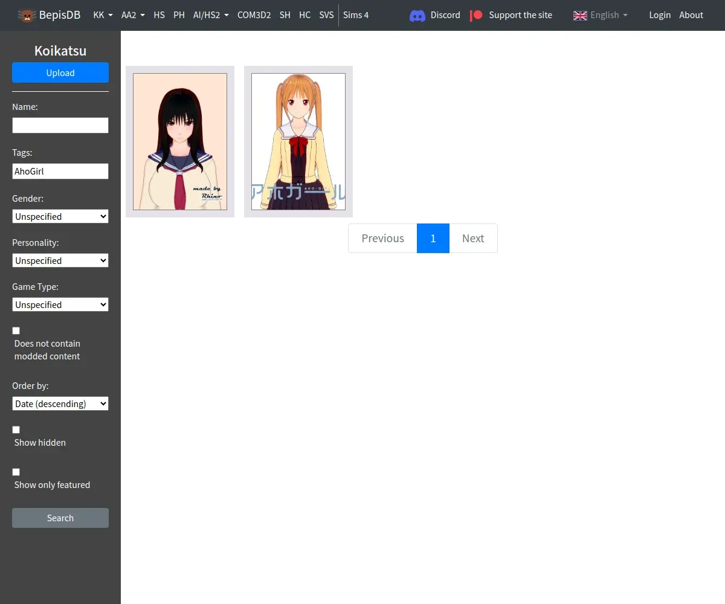Open the Personality dropdown
Screen dimensions: 725x604
pyautogui.click(x=60, y=260)
